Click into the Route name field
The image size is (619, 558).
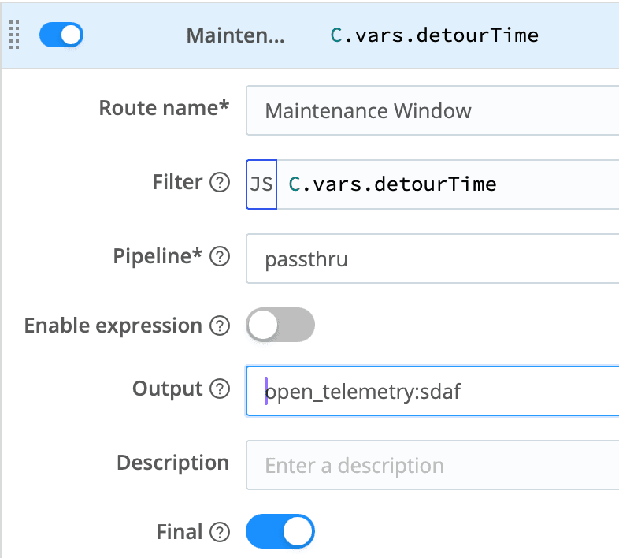433,110
